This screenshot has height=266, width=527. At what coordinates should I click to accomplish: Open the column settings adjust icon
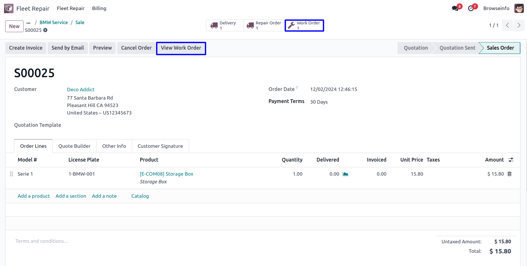(x=511, y=160)
